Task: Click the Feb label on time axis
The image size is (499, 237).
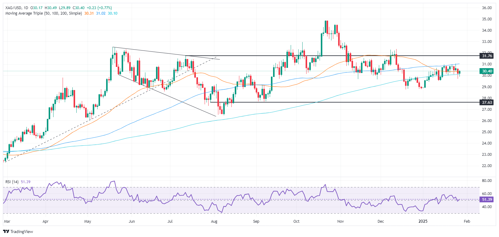Action: 467,221
